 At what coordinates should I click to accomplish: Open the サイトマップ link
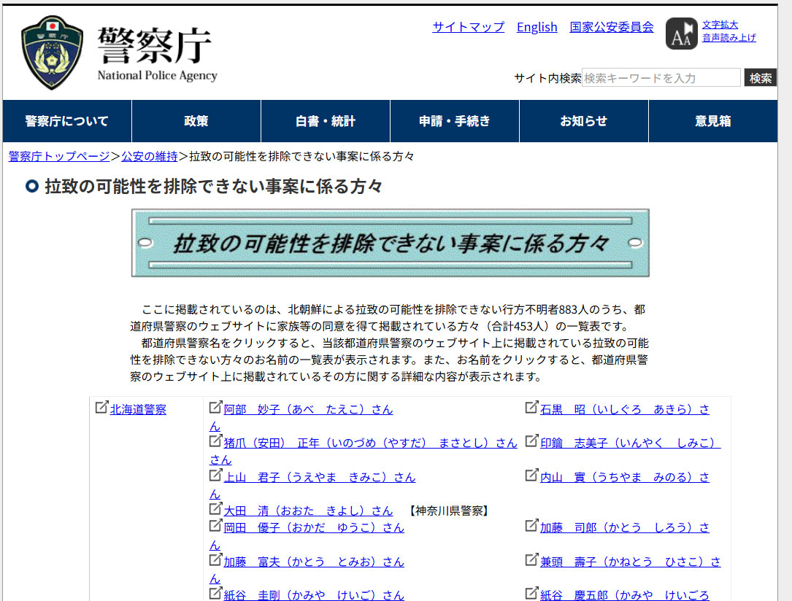click(468, 27)
